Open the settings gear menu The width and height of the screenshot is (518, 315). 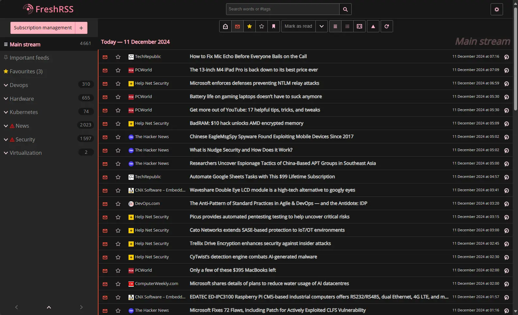tap(496, 9)
